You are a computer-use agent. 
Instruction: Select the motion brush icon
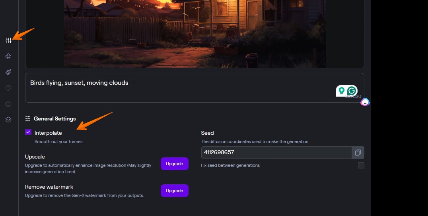pos(8,72)
